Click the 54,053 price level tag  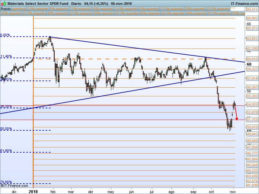tap(252, 104)
